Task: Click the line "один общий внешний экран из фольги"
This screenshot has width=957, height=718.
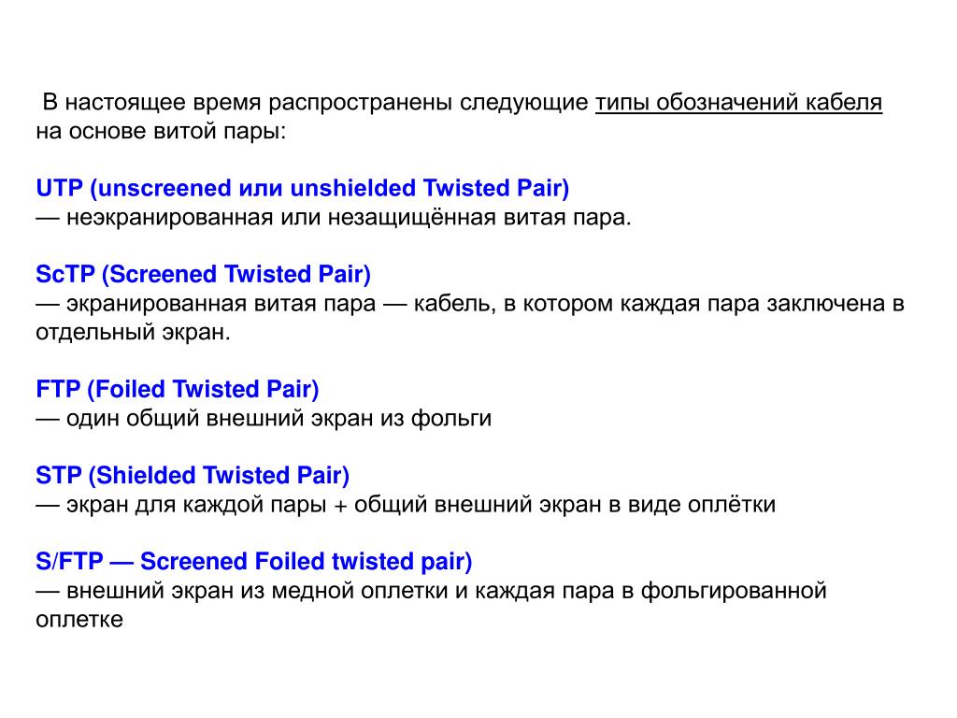Action: pos(279,418)
